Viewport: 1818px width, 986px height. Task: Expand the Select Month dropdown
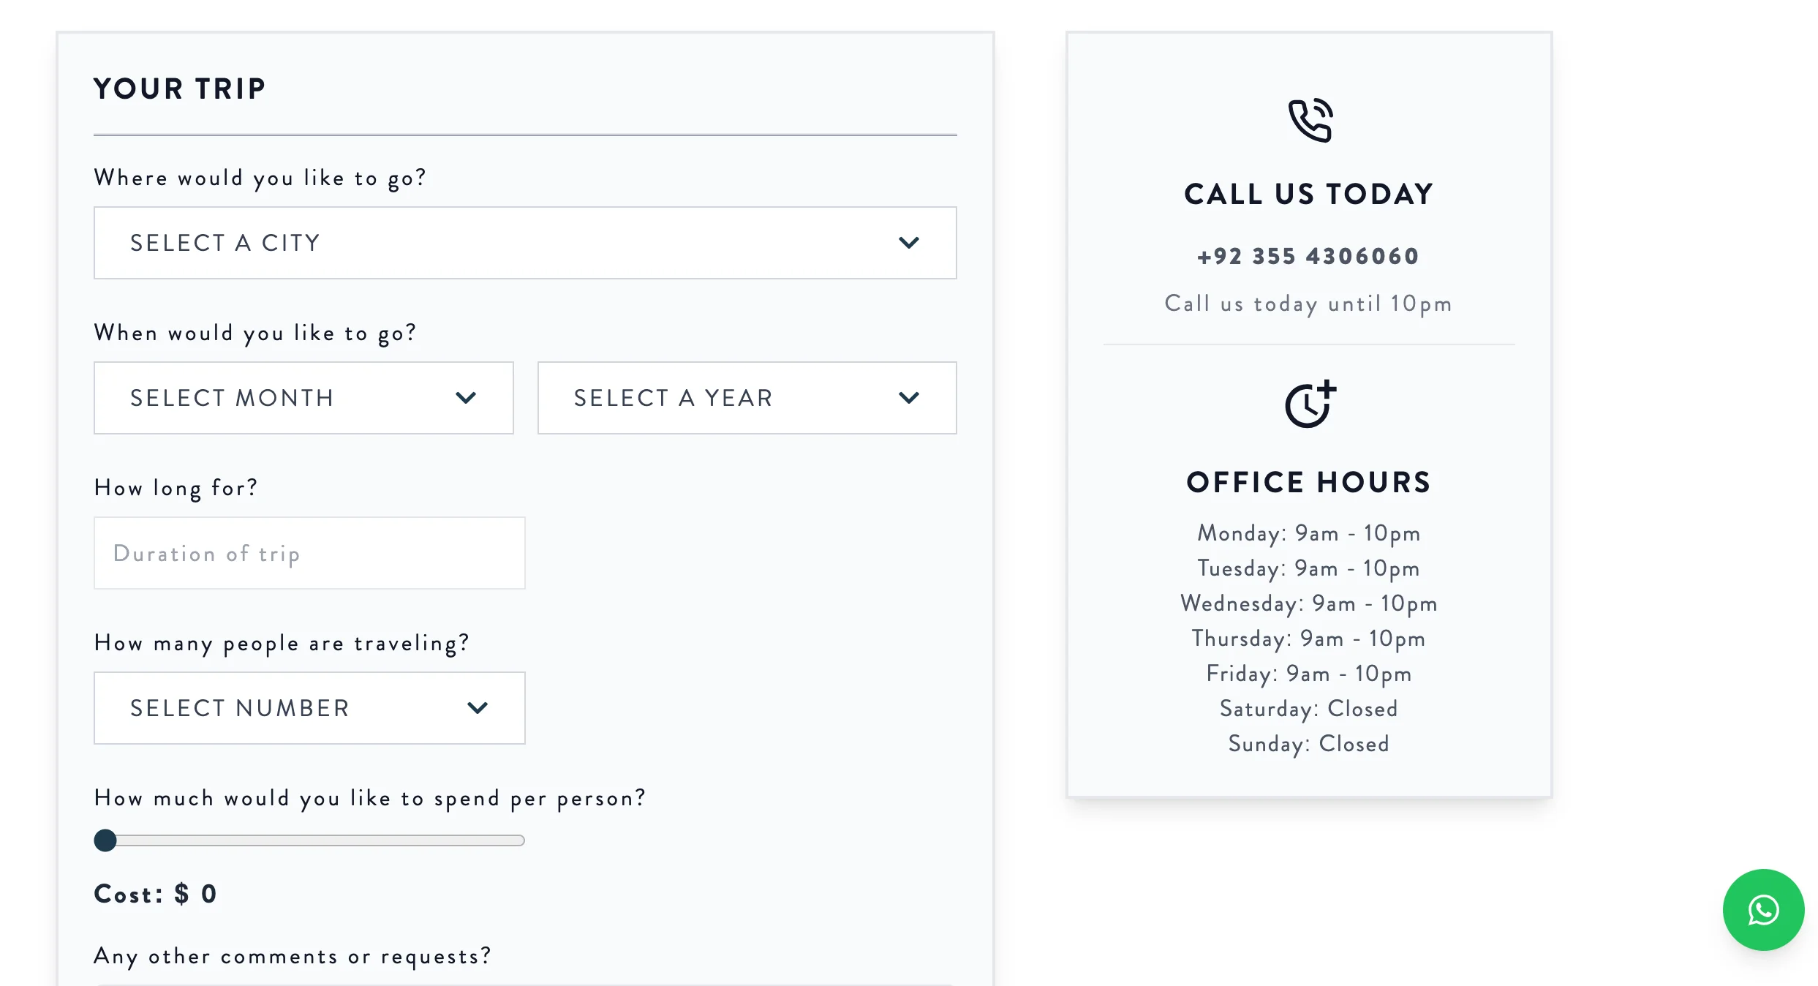click(x=303, y=398)
